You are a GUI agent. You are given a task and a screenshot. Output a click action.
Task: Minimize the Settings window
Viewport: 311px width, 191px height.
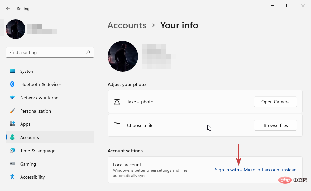coord(273,6)
